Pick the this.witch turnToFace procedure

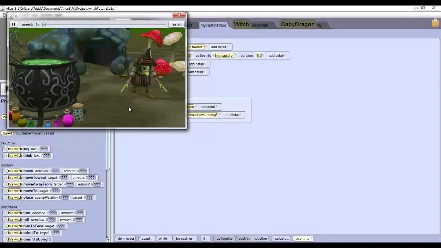click(35, 226)
